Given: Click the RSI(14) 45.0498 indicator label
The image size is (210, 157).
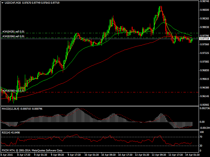Looking at the screenshot, I should pyautogui.click(x=11, y=133).
